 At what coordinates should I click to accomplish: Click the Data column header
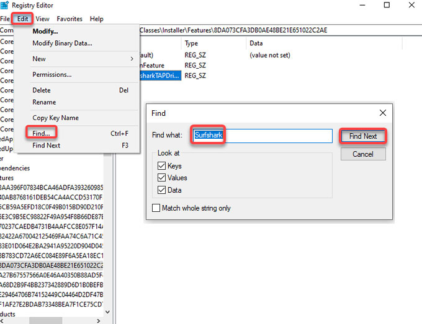[325, 43]
